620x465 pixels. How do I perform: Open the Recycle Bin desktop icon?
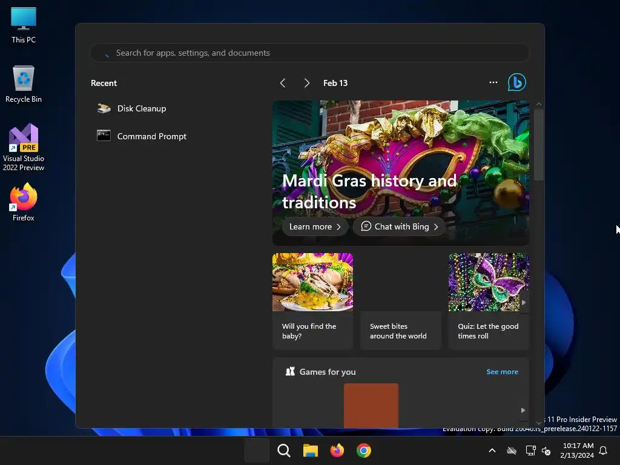(24, 84)
